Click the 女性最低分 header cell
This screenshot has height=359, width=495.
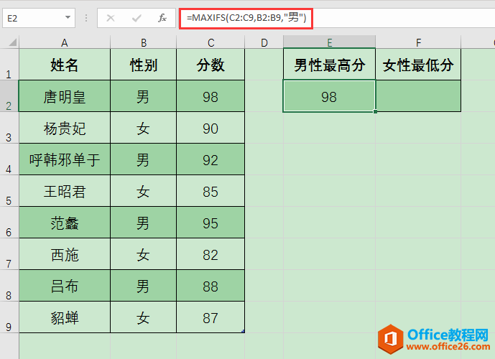[x=418, y=65]
